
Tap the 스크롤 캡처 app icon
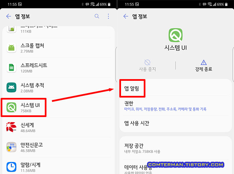click(11, 48)
